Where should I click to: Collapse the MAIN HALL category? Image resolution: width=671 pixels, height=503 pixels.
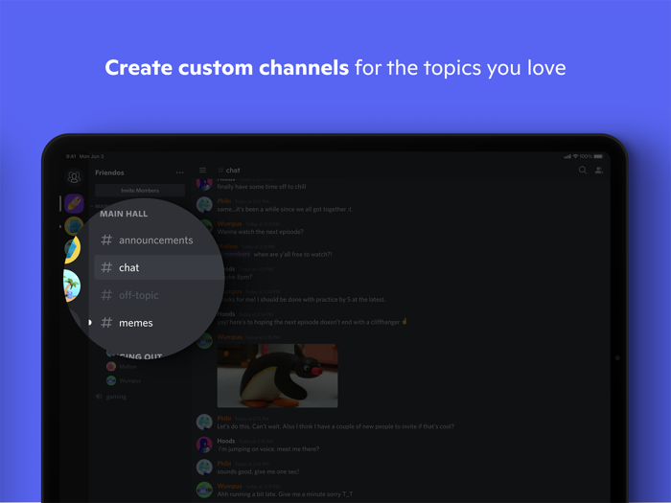coord(124,214)
